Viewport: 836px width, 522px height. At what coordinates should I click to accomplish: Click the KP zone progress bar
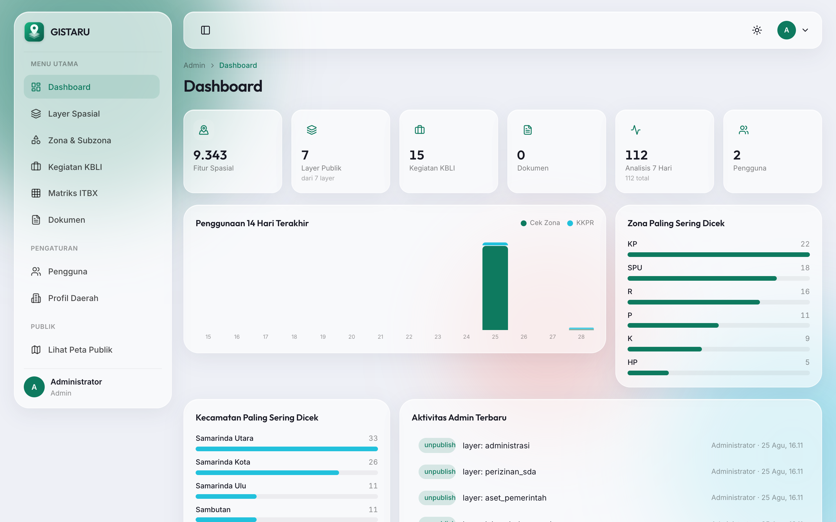[x=718, y=254]
